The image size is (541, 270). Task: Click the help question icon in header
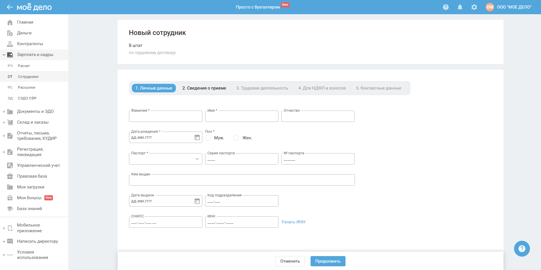click(x=446, y=7)
